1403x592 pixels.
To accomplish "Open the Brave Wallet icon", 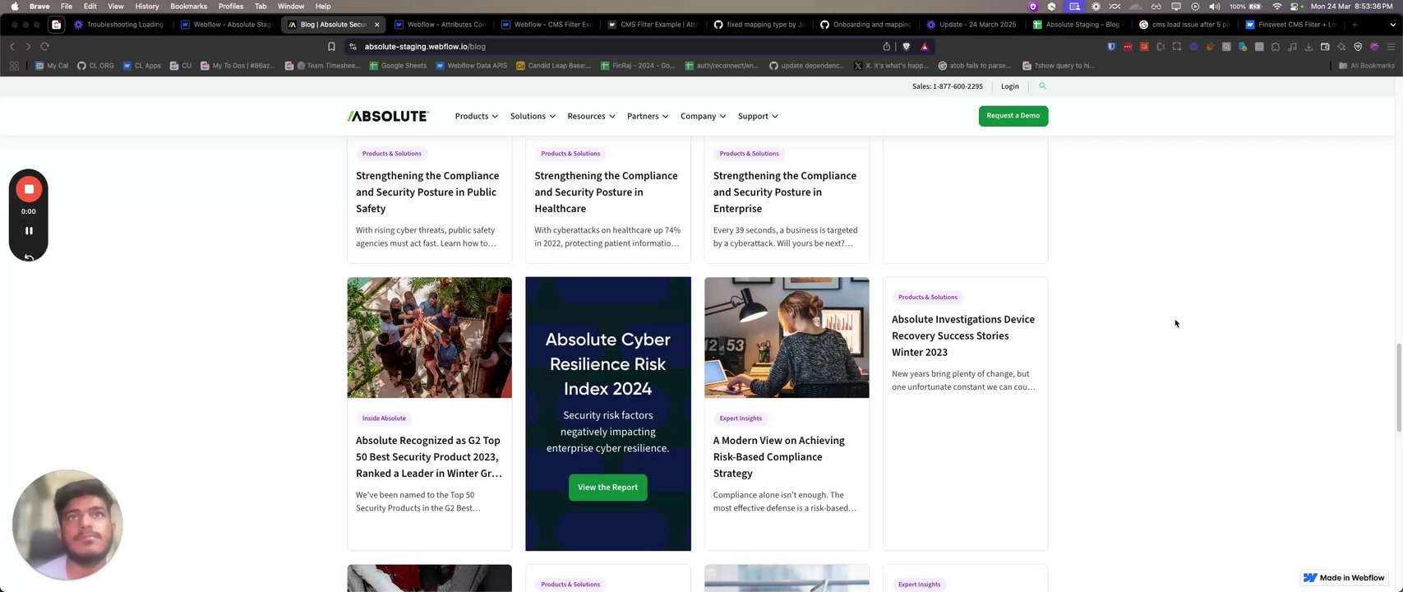I will (1325, 47).
